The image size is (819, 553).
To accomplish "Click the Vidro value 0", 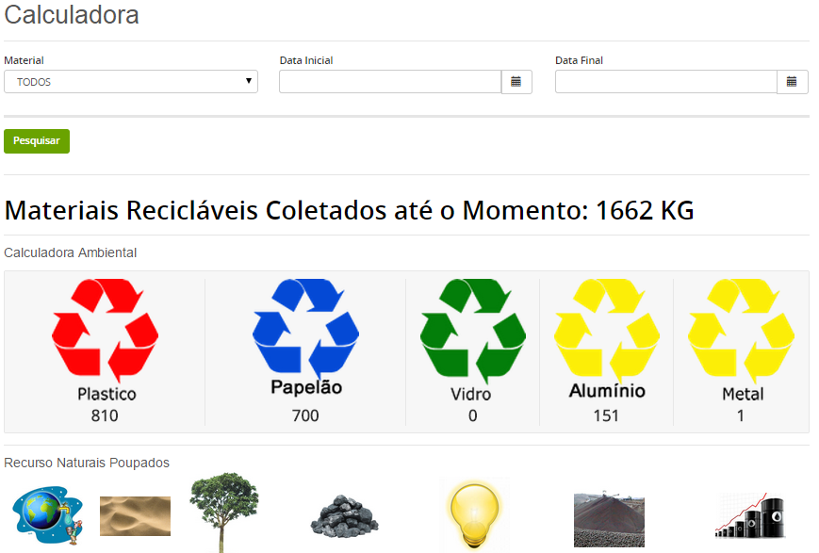I will [x=473, y=415].
